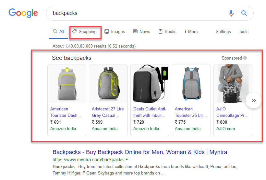Open the Aristocrat 27 Ltrs backpack image
The image size is (266, 180).
tap(108, 84)
